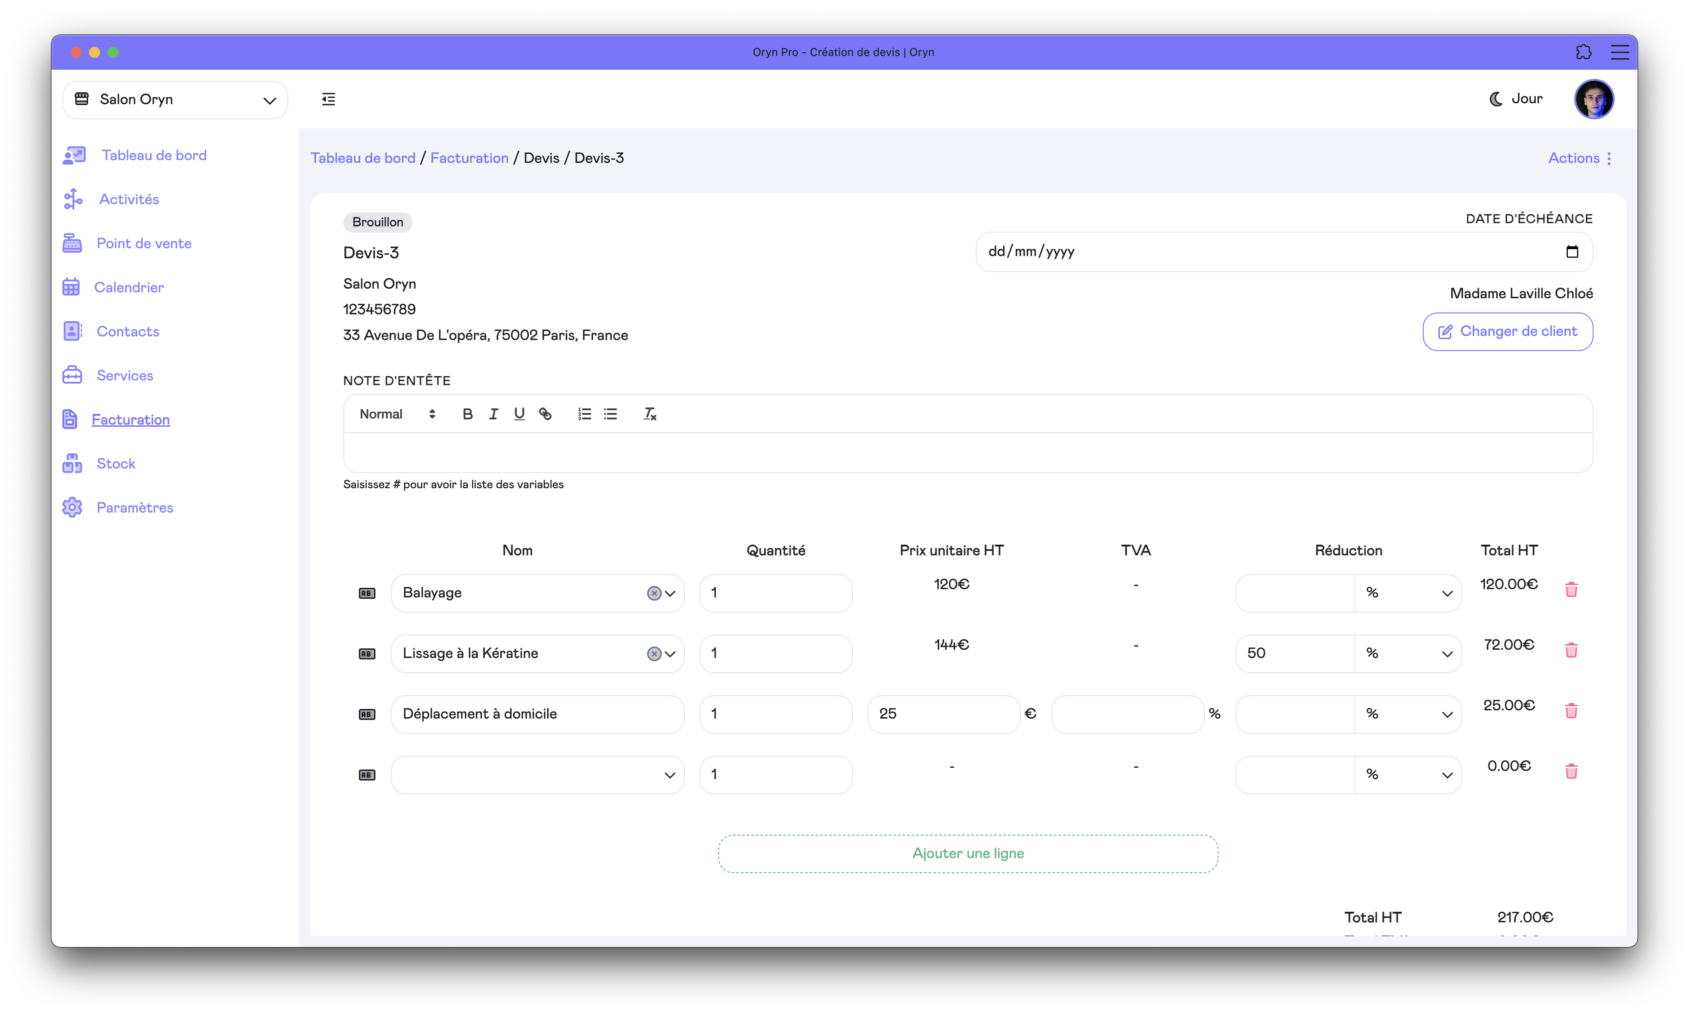Insert link in header note toolbar
The image size is (1689, 1015).
click(545, 414)
